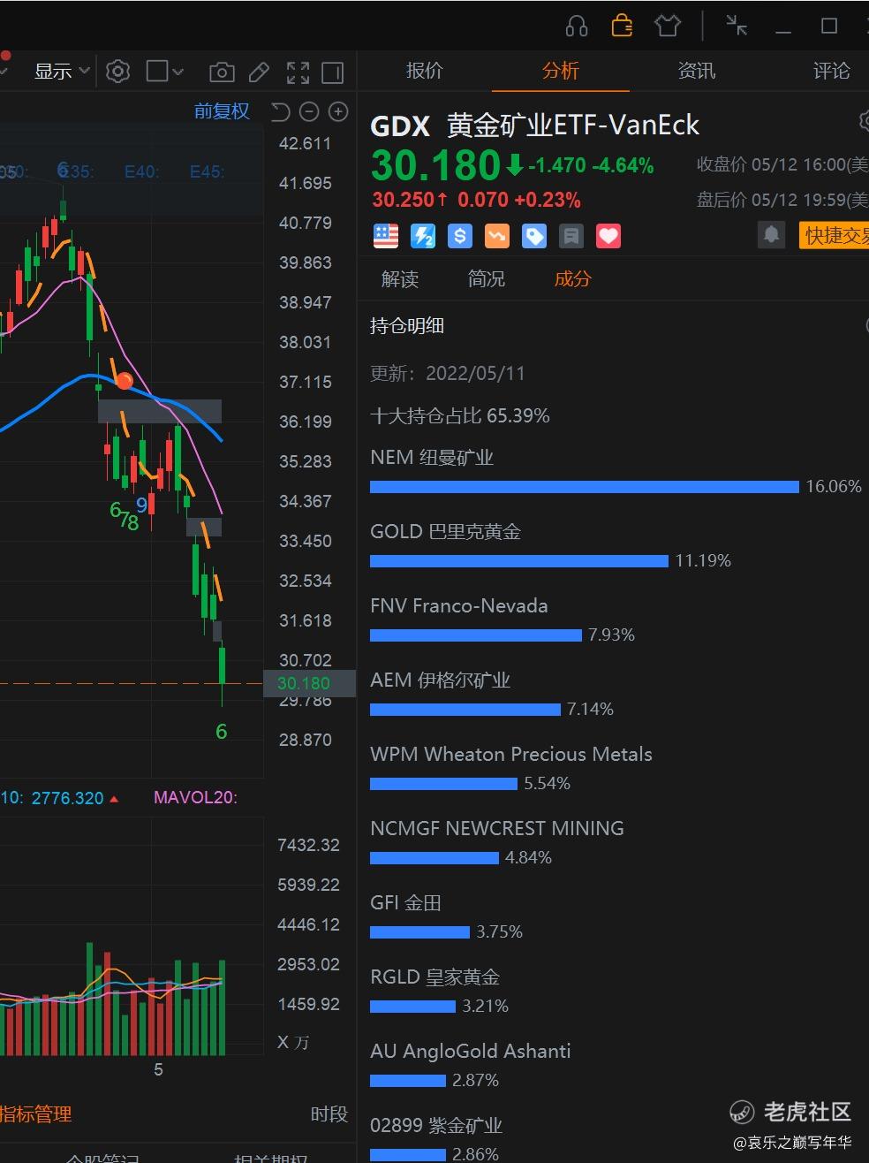Open the AU AngloGold Ashanti holding

[471, 1052]
